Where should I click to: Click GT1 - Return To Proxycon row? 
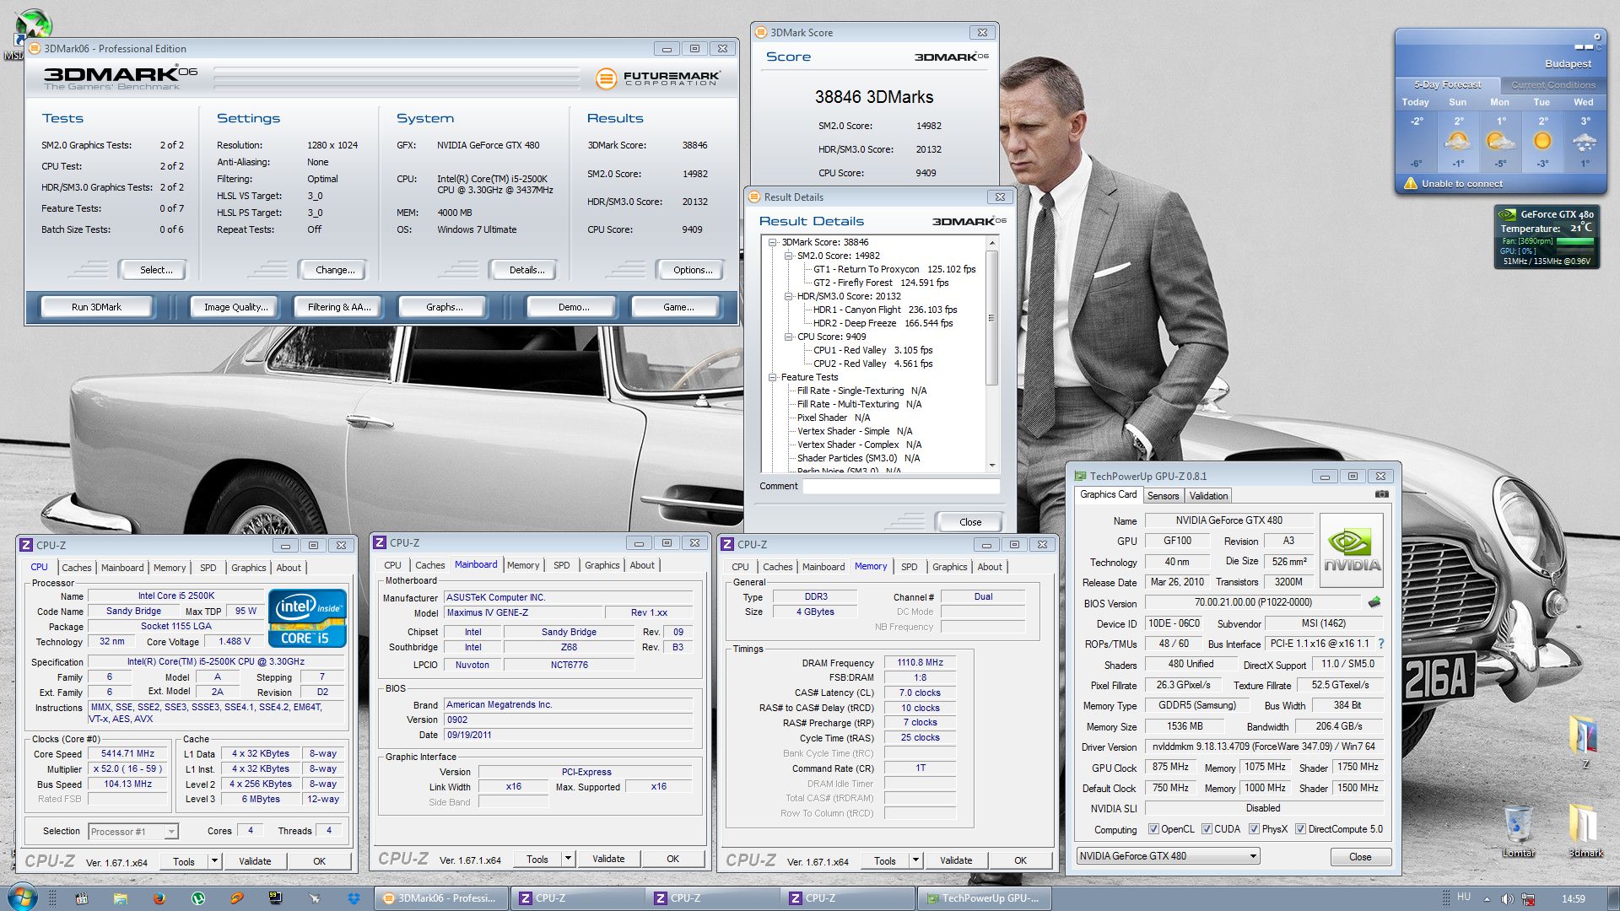(894, 269)
